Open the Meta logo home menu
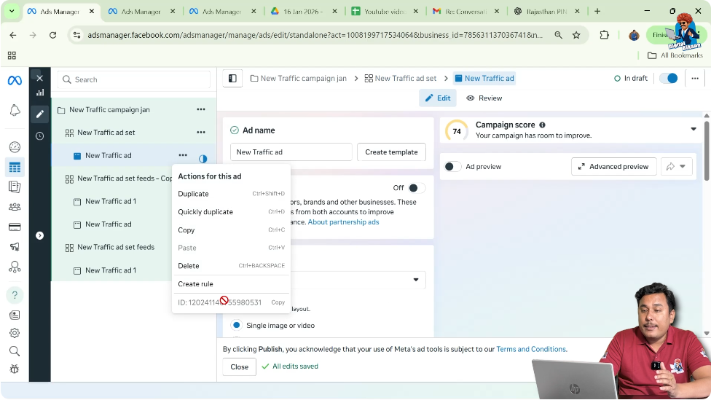The width and height of the screenshot is (711, 400). (15, 80)
